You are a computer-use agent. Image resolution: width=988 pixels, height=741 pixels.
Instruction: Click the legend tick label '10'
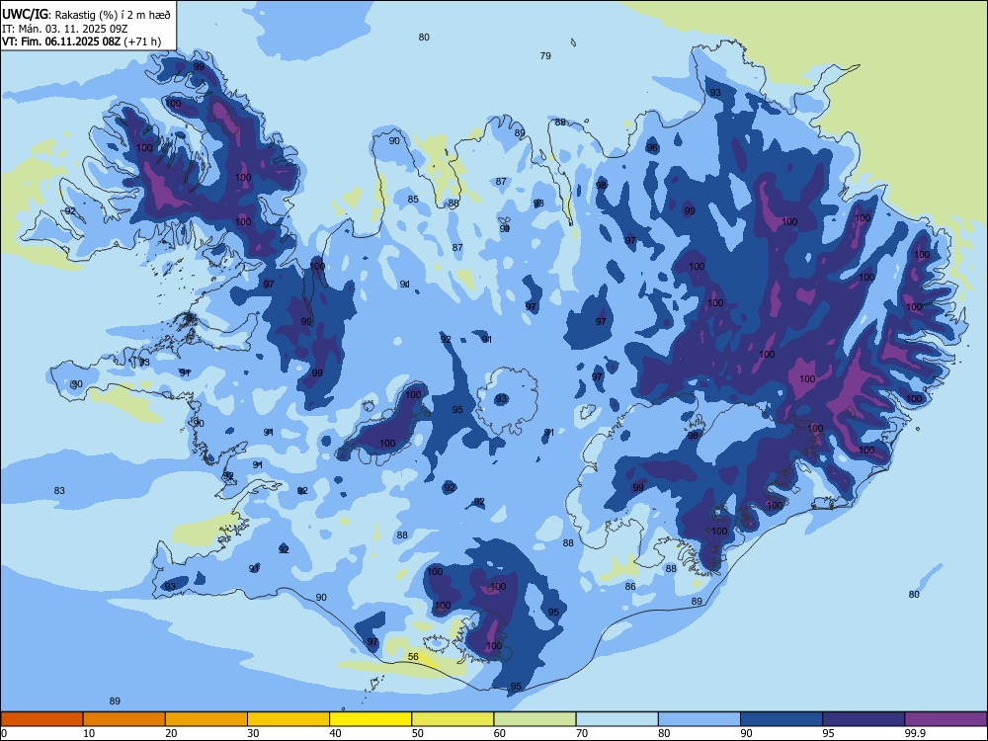point(89,733)
